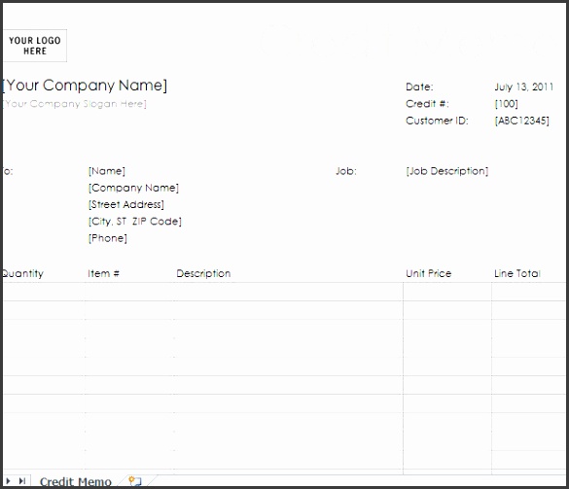Click the Customer ID: label
Screen dimensions: 569x489
(437, 121)
